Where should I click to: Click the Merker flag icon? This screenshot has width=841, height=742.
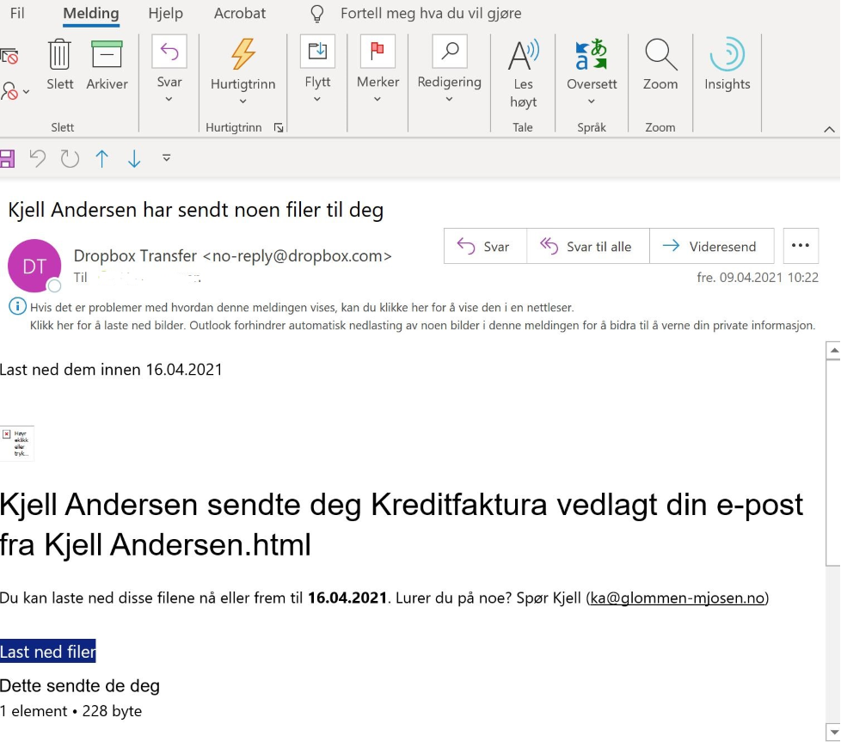coord(378,52)
